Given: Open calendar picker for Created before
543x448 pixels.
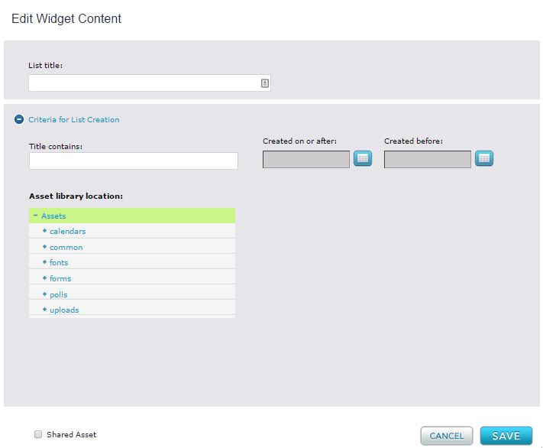Looking at the screenshot, I should click(x=483, y=158).
